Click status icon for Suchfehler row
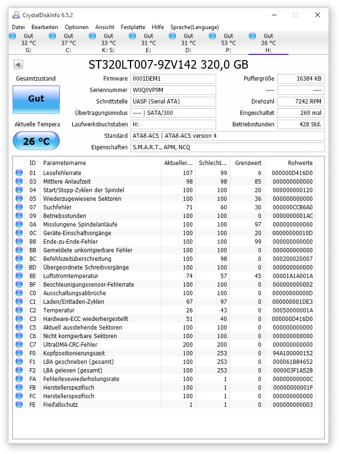This screenshot has width=339, height=454. [x=19, y=207]
